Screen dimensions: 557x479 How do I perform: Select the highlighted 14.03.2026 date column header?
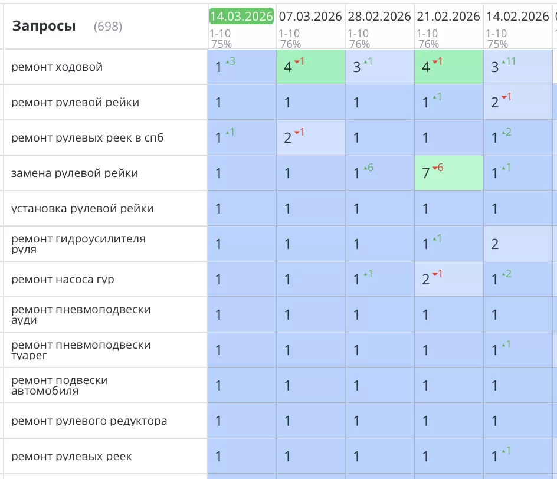[241, 16]
